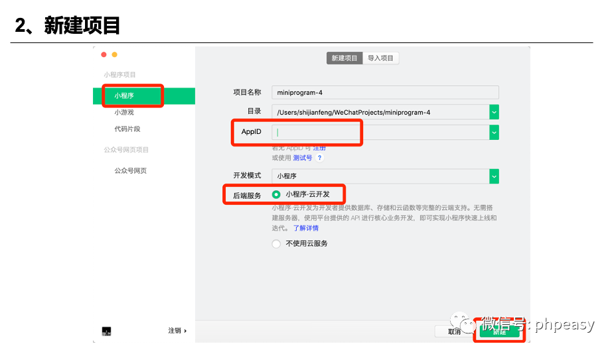Switch to the 新建项目 tab
This screenshot has width=614, height=352.
(345, 58)
